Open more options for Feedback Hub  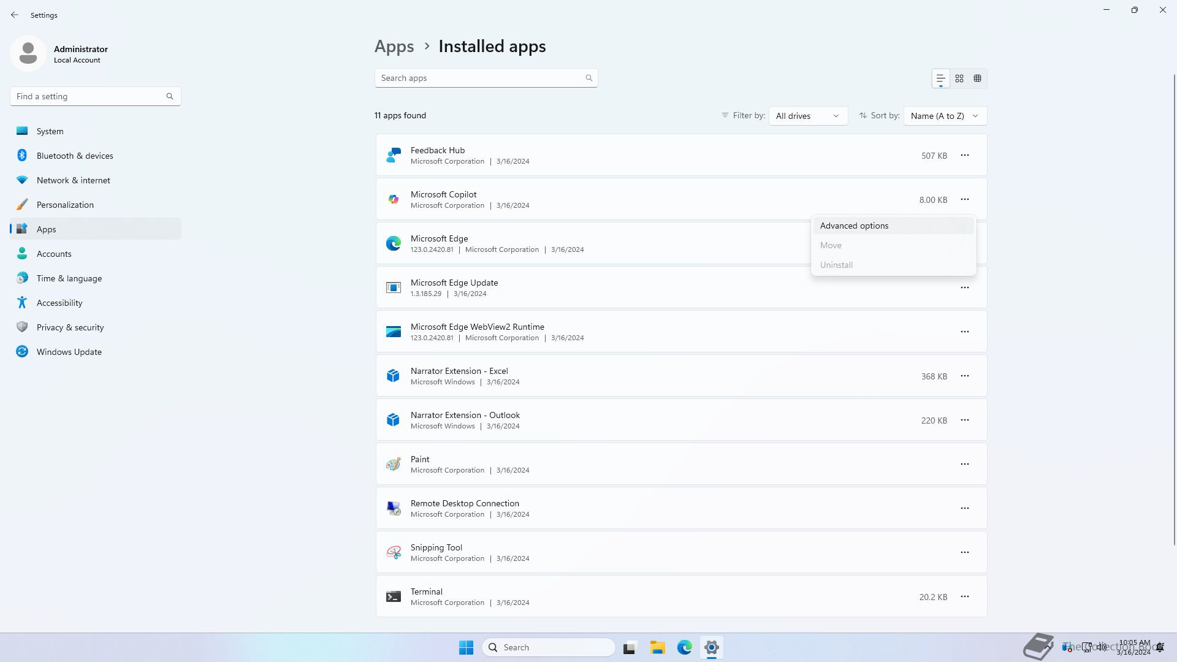point(965,156)
